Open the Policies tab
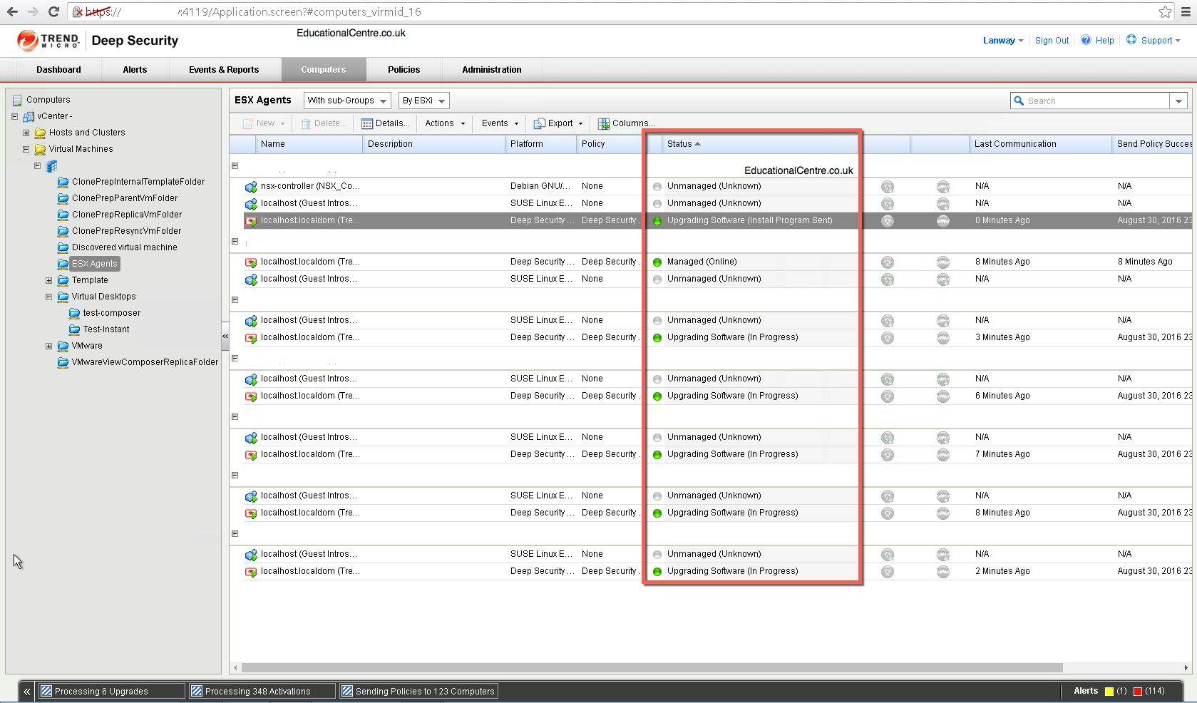Screen dimensions: 1197x703 [x=404, y=70]
